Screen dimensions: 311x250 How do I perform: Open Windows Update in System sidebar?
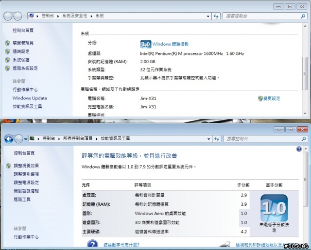[x=30, y=98]
